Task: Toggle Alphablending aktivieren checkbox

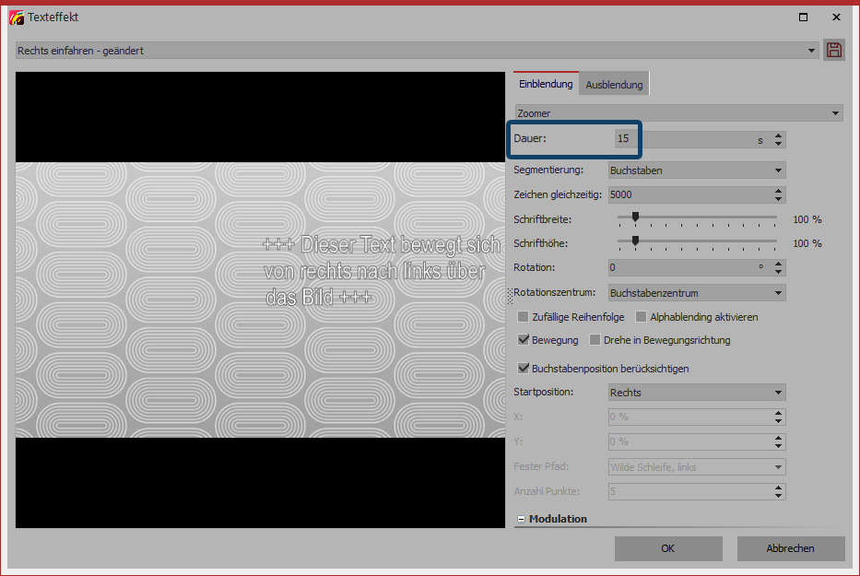Action: pos(642,317)
